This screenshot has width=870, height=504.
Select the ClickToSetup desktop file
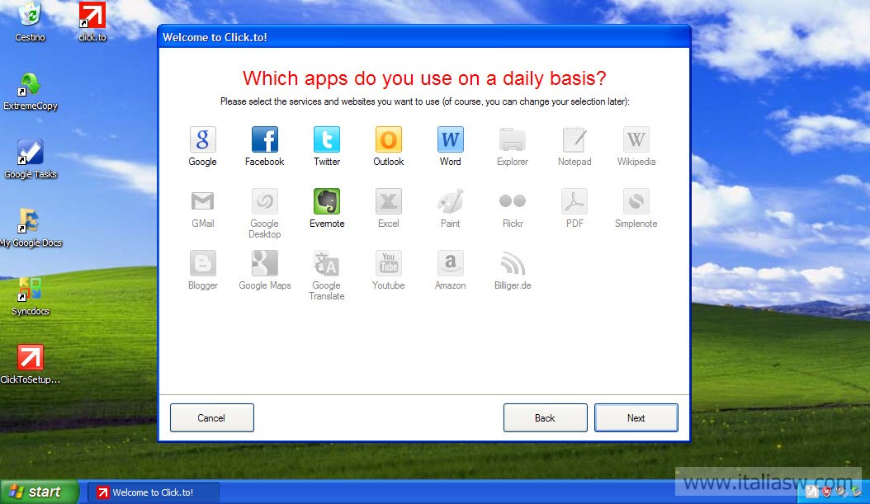click(31, 365)
